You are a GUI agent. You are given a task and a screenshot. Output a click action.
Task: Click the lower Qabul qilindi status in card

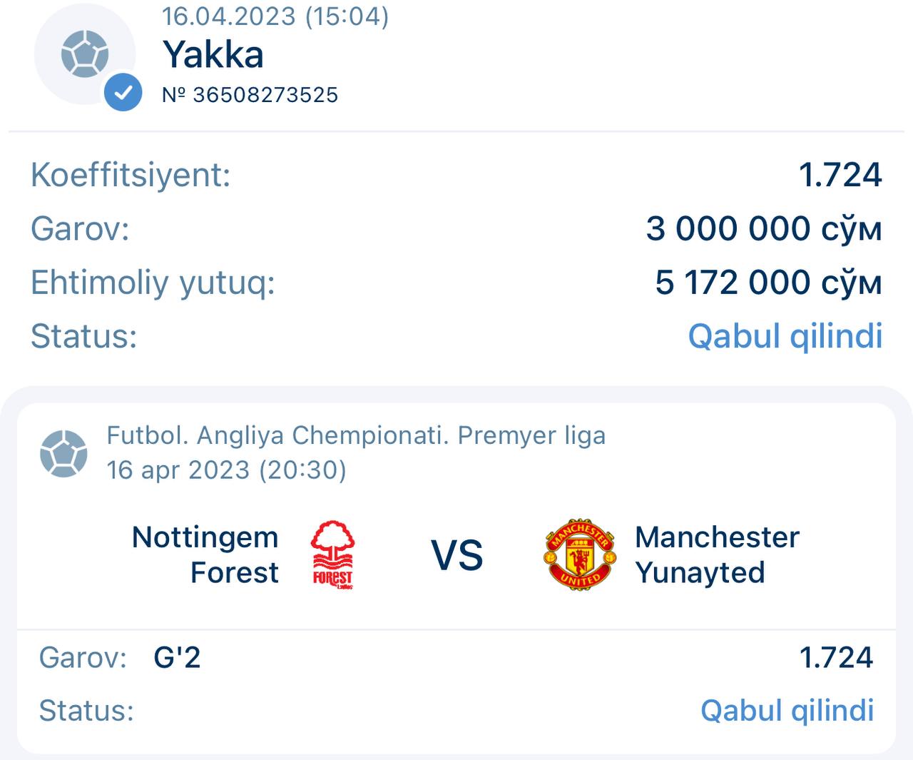(787, 710)
